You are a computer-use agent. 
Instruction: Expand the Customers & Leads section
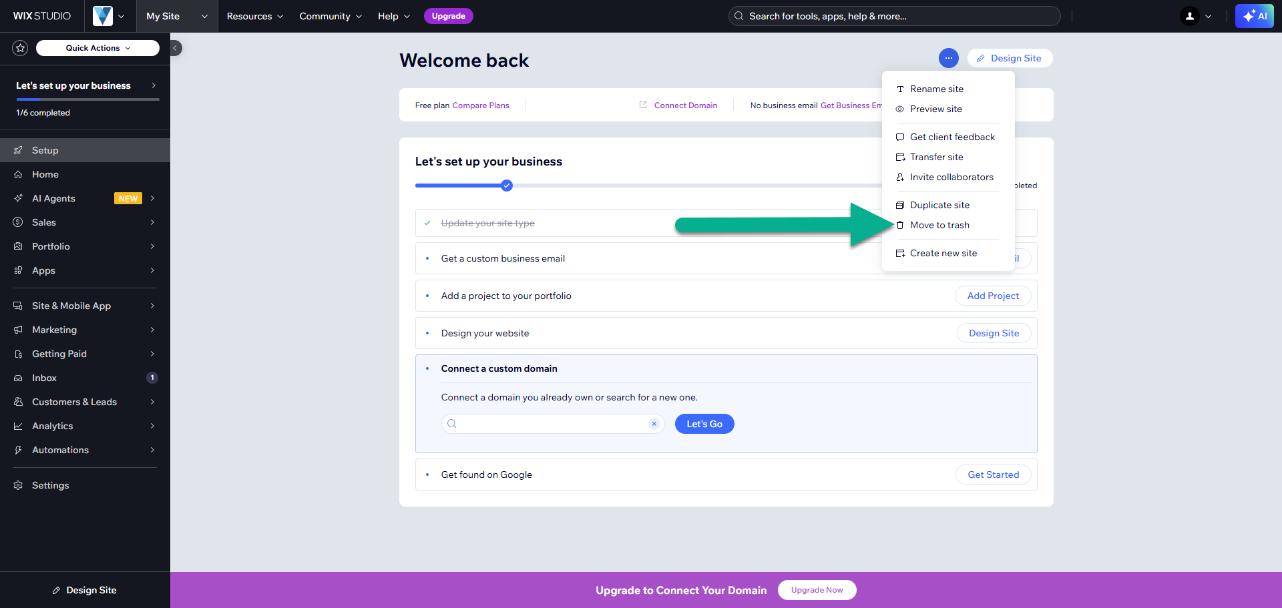85,402
